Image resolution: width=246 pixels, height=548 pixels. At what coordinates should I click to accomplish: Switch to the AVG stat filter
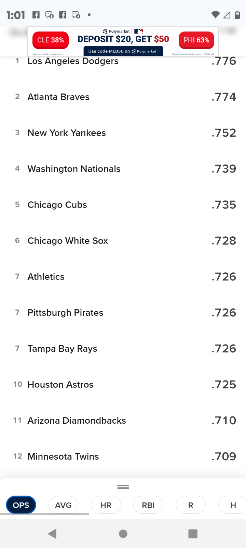pyautogui.click(x=63, y=505)
